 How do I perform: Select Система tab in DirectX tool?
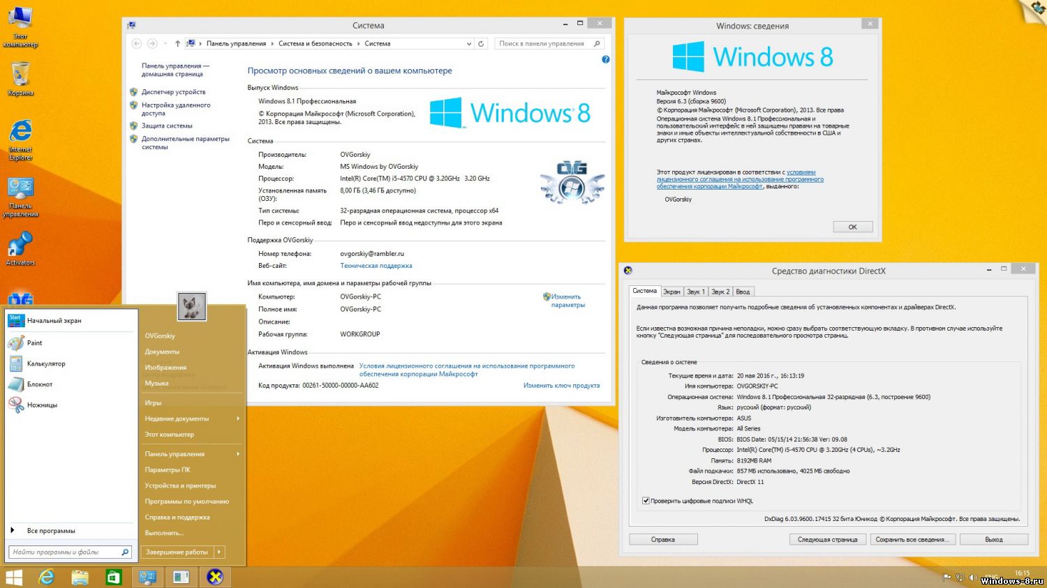click(x=644, y=291)
